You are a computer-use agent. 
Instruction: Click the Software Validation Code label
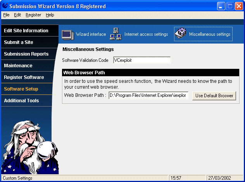(85, 60)
